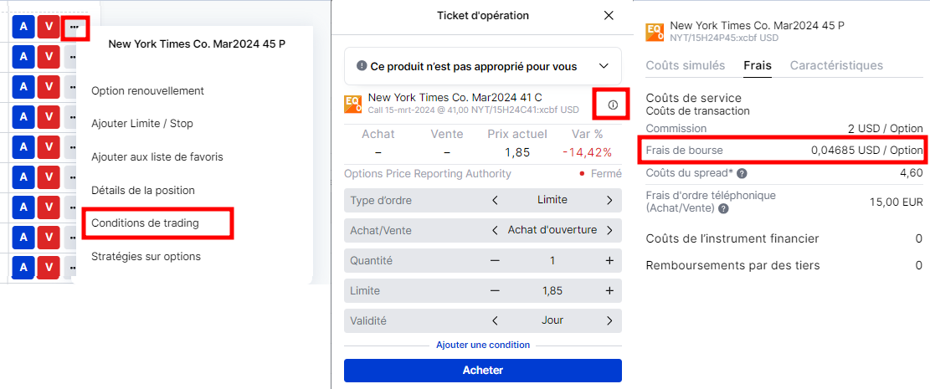Click the blue Acheter button
This screenshot has width=930, height=389.
(483, 371)
